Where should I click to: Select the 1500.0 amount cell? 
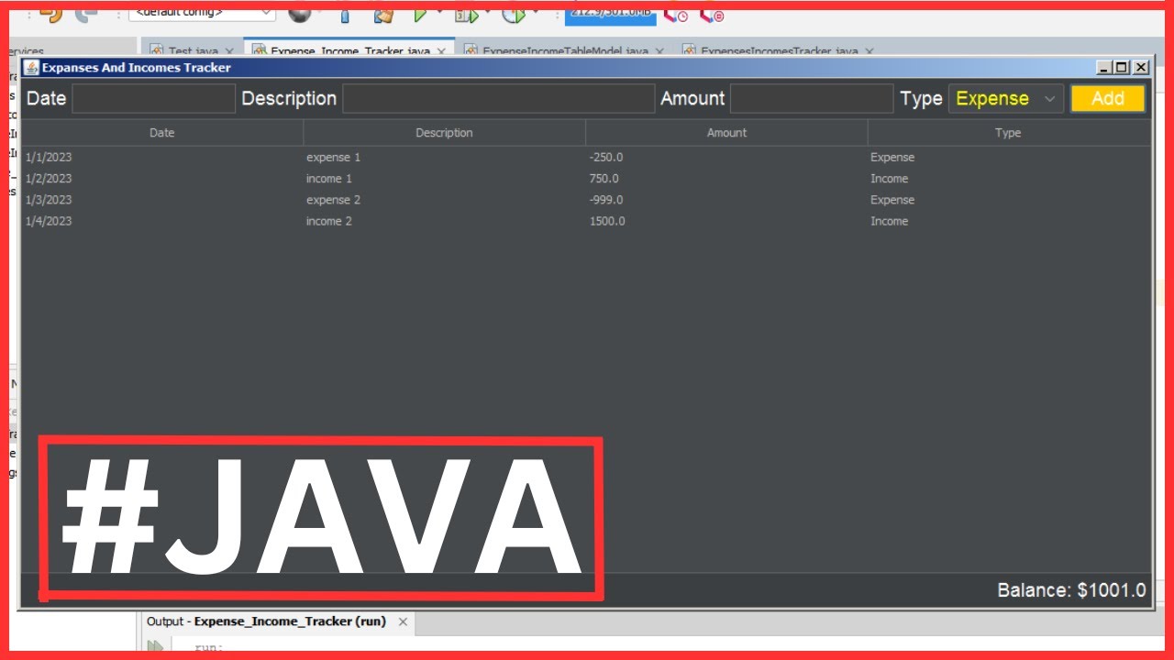[x=726, y=221]
